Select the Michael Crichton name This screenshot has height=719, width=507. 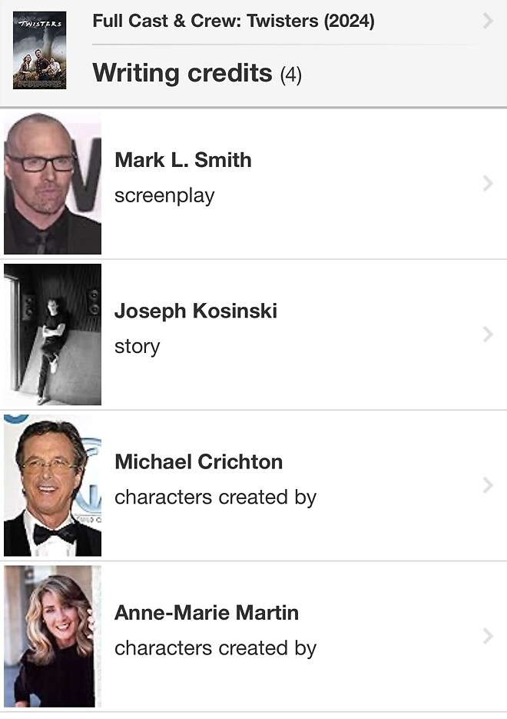tap(198, 461)
